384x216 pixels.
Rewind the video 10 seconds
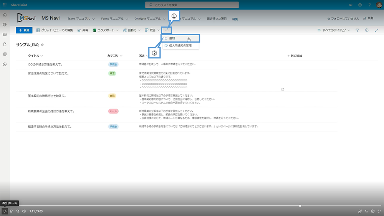point(11,211)
